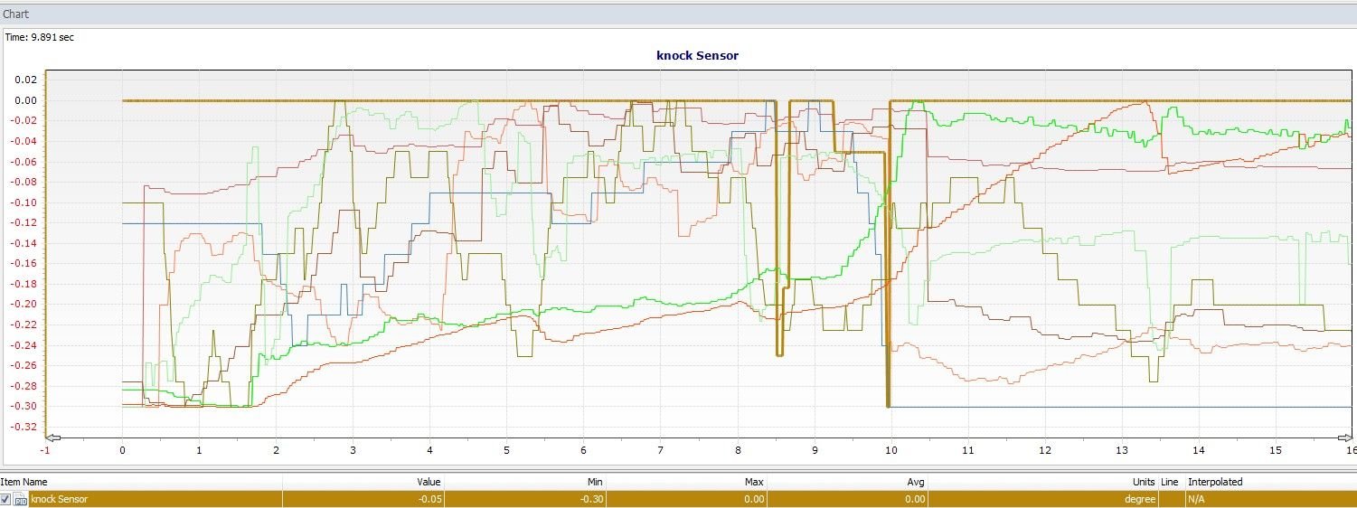Select the knock Sensor row name
The height and width of the screenshot is (508, 1357).
point(59,499)
